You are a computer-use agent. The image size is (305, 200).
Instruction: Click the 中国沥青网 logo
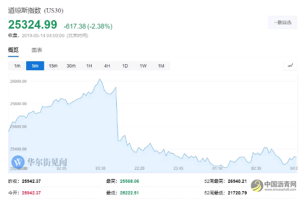[x=274, y=186]
